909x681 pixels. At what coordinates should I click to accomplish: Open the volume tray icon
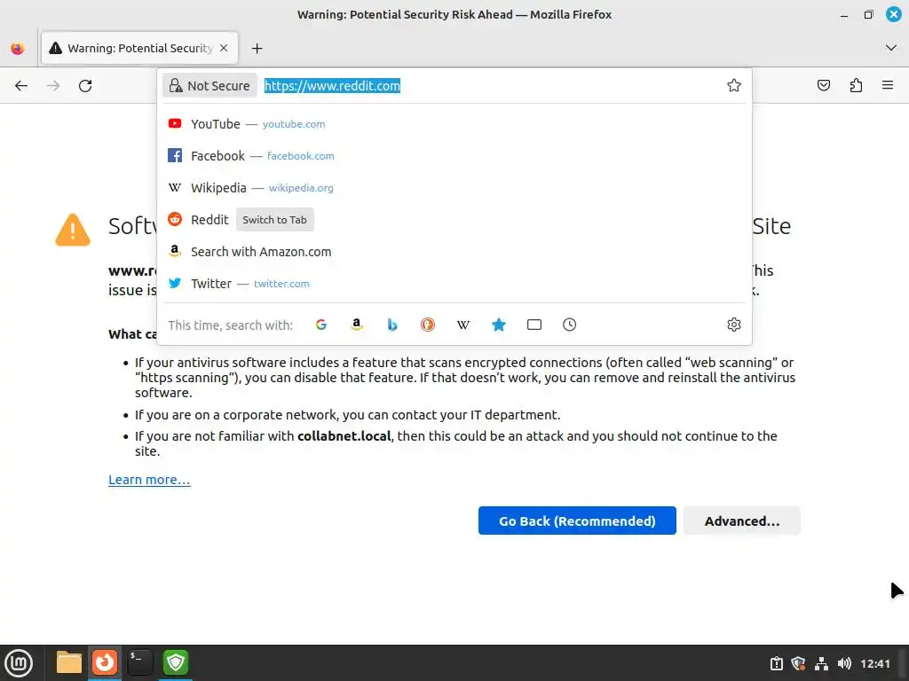tap(844, 663)
